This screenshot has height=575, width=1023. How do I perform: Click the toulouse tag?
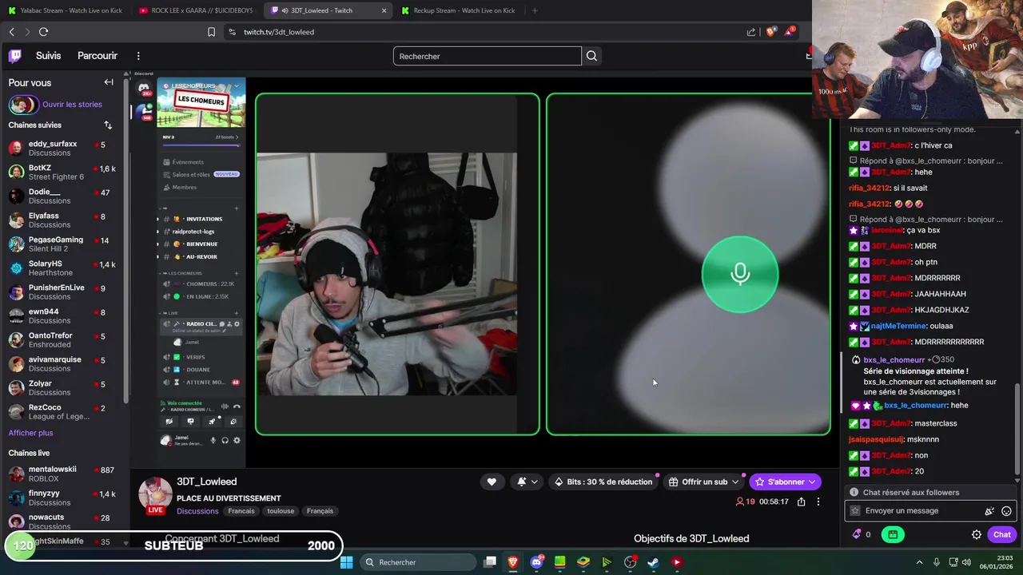281,511
